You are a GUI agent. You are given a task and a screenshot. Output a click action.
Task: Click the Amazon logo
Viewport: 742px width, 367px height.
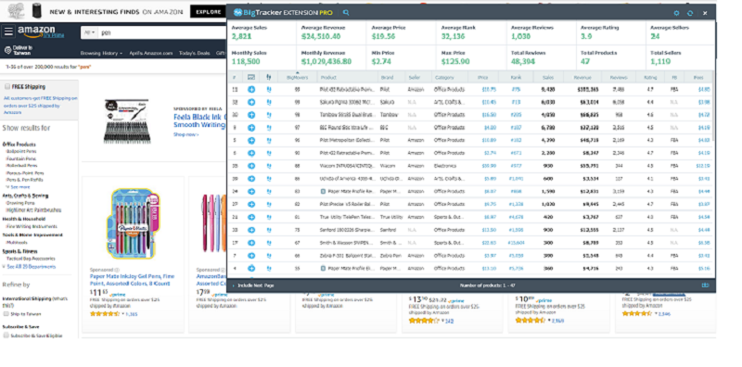pos(35,32)
